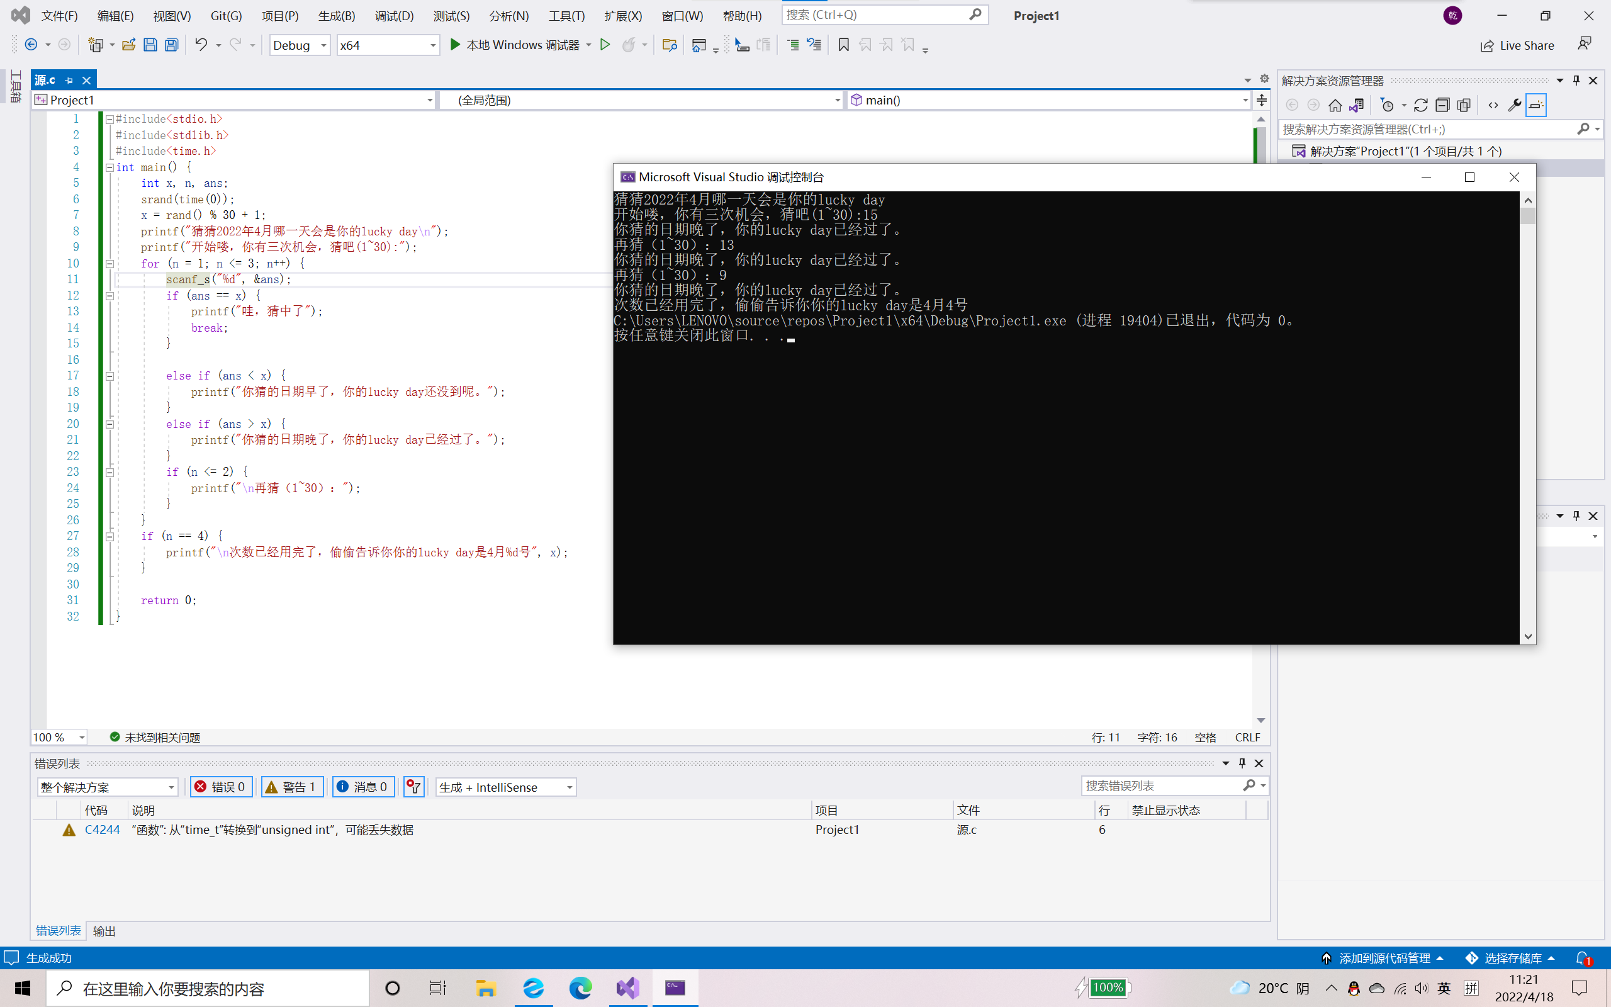Open the Debug (调试) menu

click(393, 16)
